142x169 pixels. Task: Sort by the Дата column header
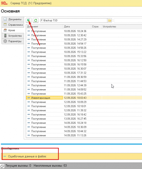(x=77, y=27)
